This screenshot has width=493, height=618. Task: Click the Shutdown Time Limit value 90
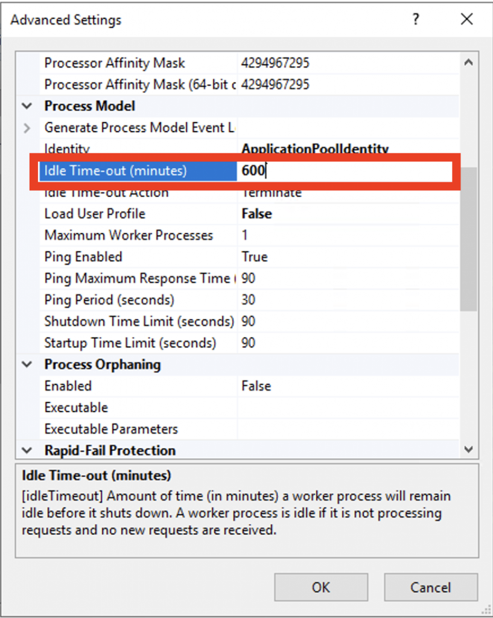(x=248, y=321)
